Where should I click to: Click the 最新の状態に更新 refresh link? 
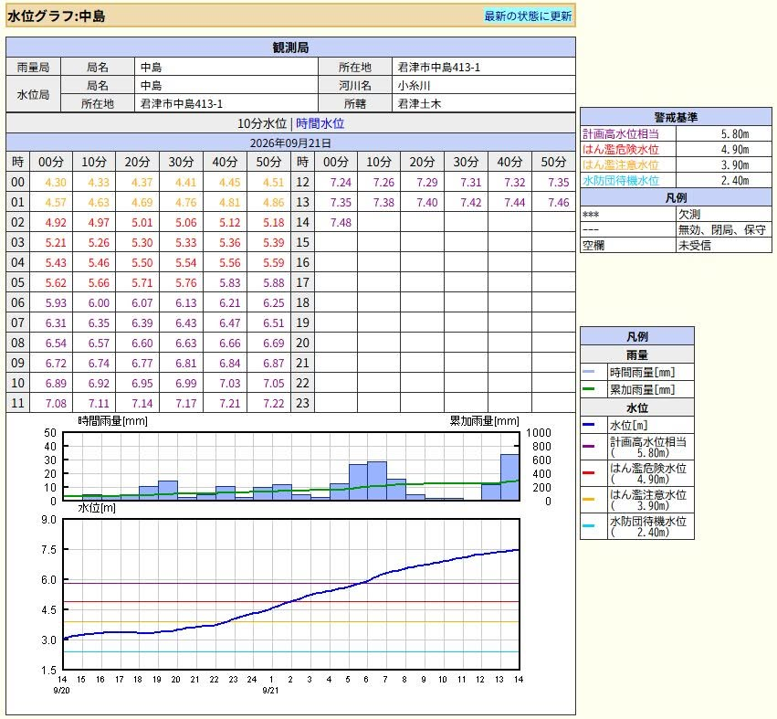tap(528, 16)
